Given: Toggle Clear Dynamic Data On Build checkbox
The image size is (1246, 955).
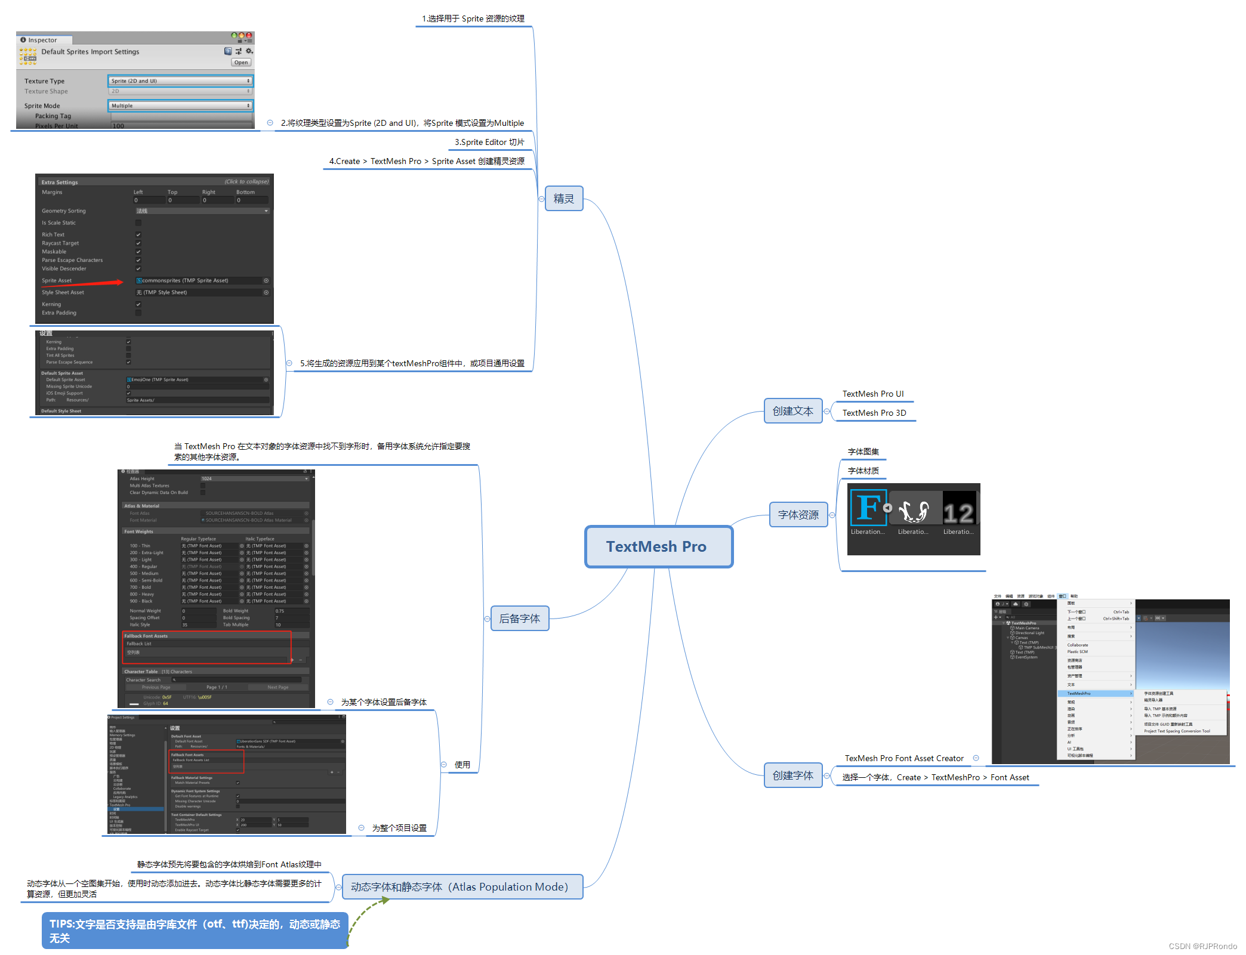Looking at the screenshot, I should pyautogui.click(x=203, y=493).
